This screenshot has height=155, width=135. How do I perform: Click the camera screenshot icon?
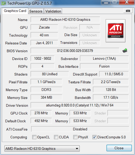pos(128,11)
